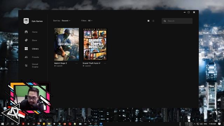Close the Epic Games launcher window

click(194, 12)
